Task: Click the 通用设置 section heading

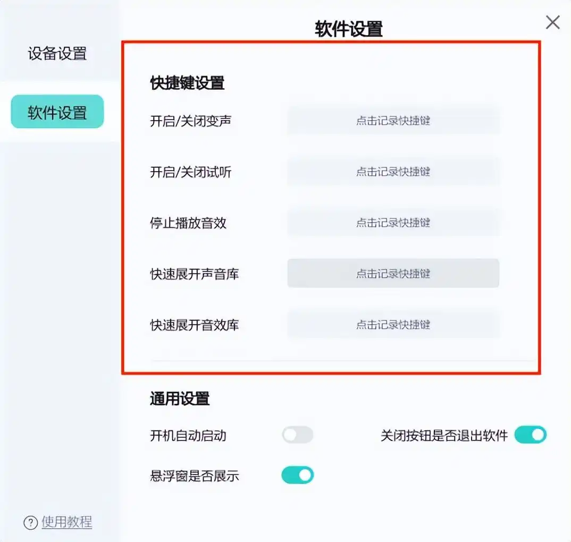Action: coord(180,399)
